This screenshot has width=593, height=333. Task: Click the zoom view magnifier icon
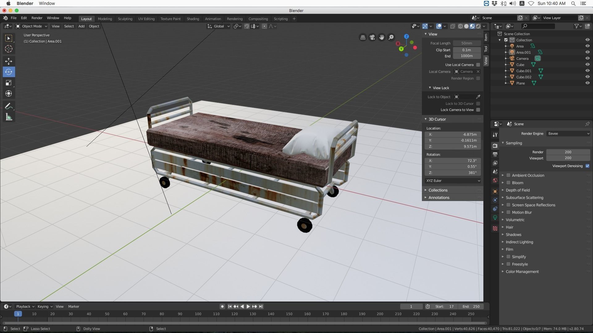pyautogui.click(x=391, y=37)
